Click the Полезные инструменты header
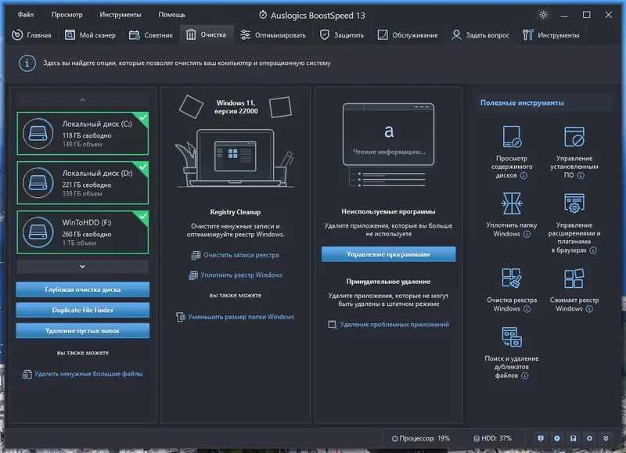This screenshot has width=626, height=453. click(x=522, y=103)
